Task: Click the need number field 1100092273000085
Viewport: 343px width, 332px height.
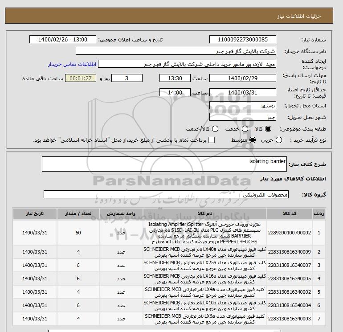Action: (243, 40)
